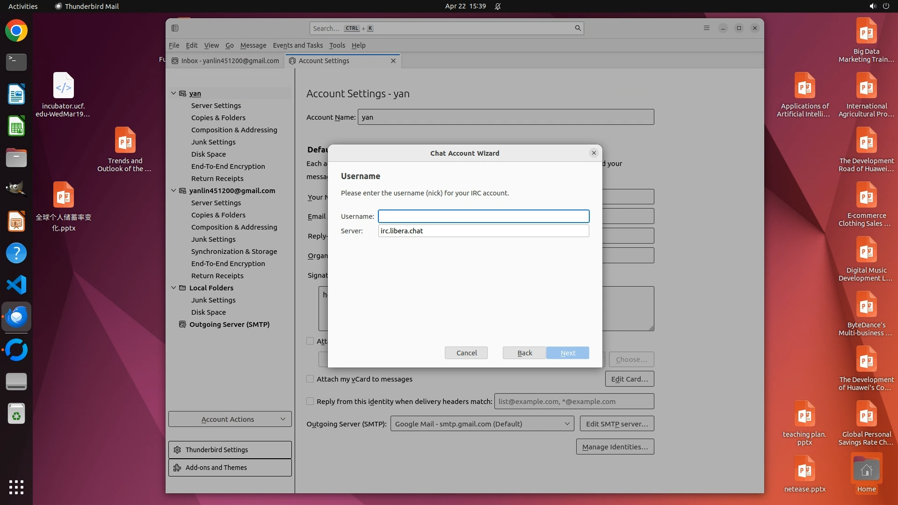Toggle the notifications bell in top bar

(x=498, y=7)
